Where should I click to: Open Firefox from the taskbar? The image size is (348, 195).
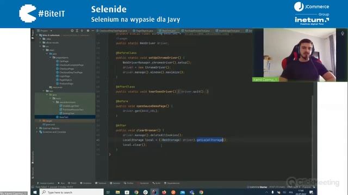[164, 192]
